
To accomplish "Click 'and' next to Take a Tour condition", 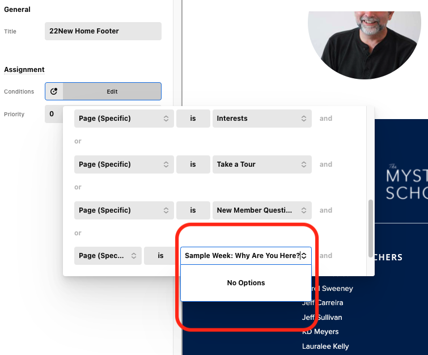I will (326, 164).
